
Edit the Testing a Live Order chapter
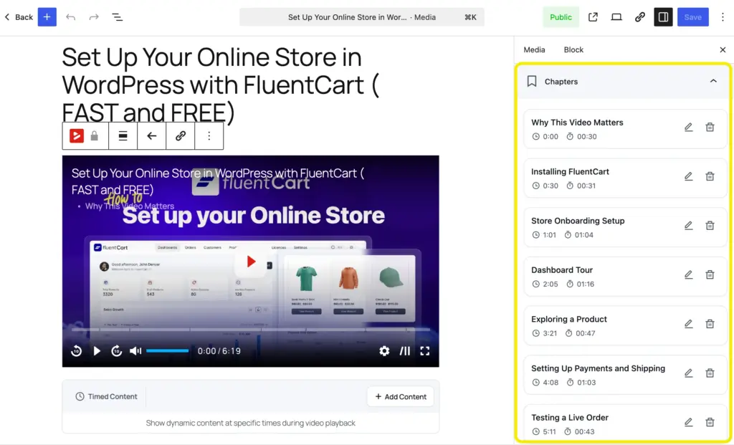[689, 422]
